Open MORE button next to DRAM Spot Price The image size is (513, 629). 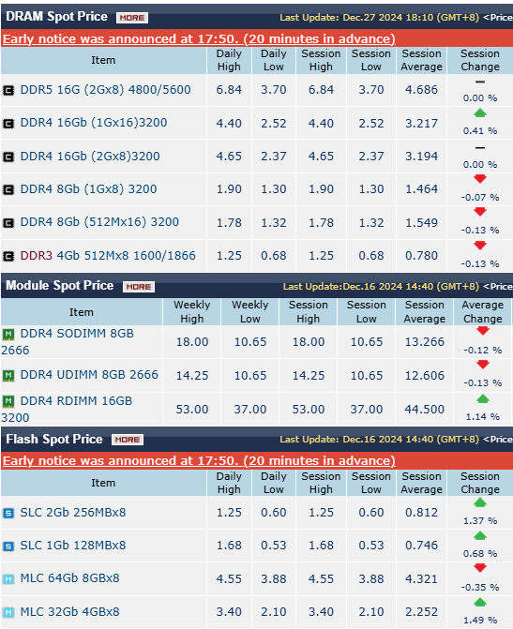tap(132, 18)
